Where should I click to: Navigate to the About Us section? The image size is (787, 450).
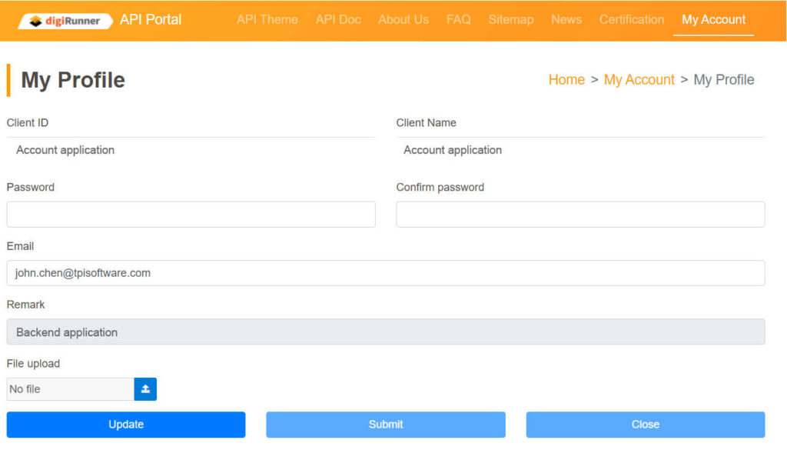[403, 20]
